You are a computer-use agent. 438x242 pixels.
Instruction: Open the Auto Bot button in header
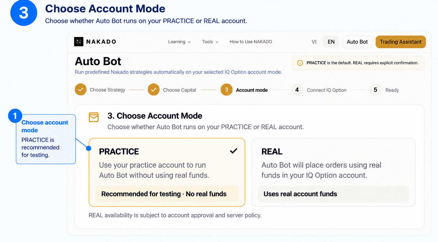point(357,42)
